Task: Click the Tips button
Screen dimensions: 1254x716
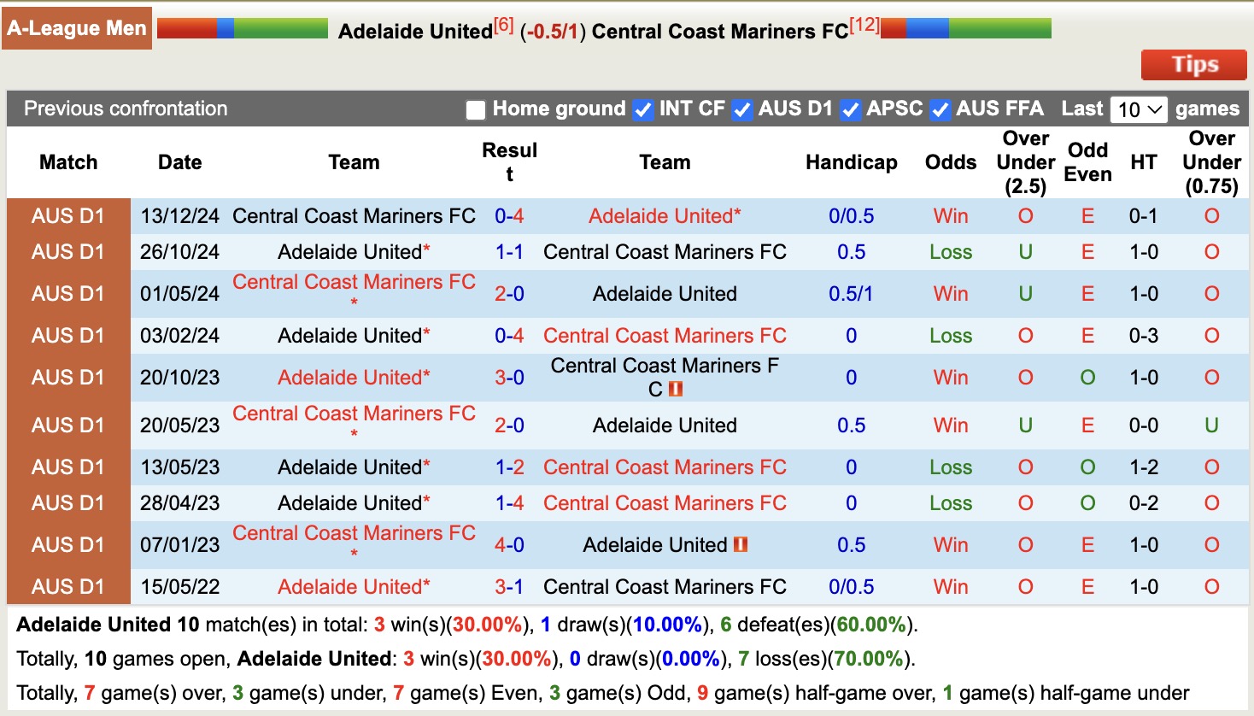Action: click(1193, 64)
